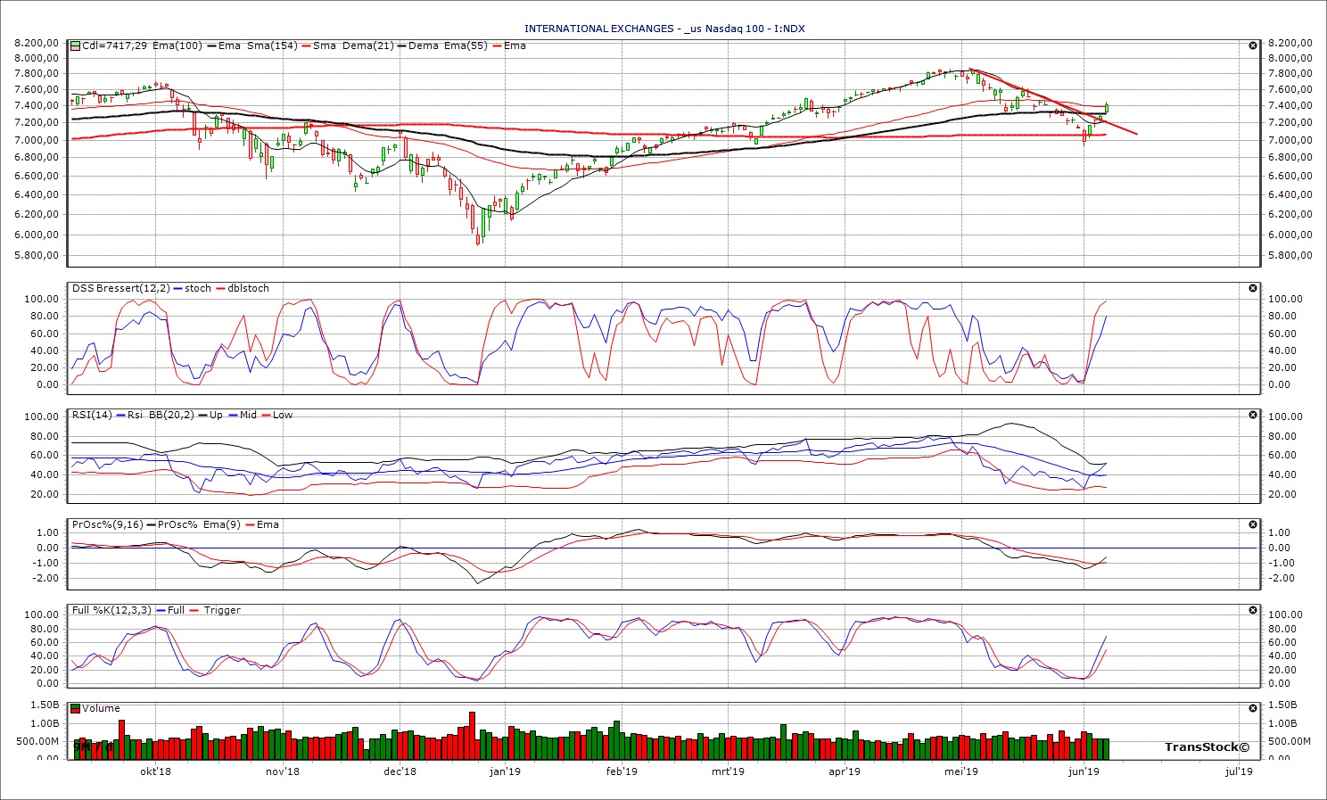Image resolution: width=1327 pixels, height=800 pixels.
Task: Select the Cdl=7417,29 legend value
Action: click(x=115, y=45)
